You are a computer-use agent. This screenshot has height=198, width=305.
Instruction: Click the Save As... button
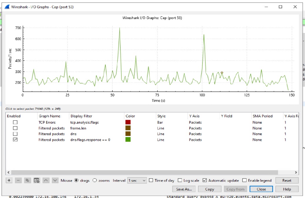(x=184, y=189)
